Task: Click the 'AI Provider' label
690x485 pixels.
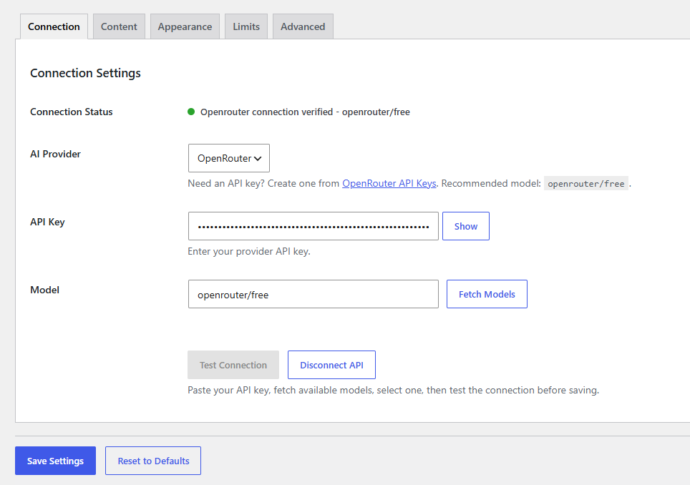Action: [55, 154]
